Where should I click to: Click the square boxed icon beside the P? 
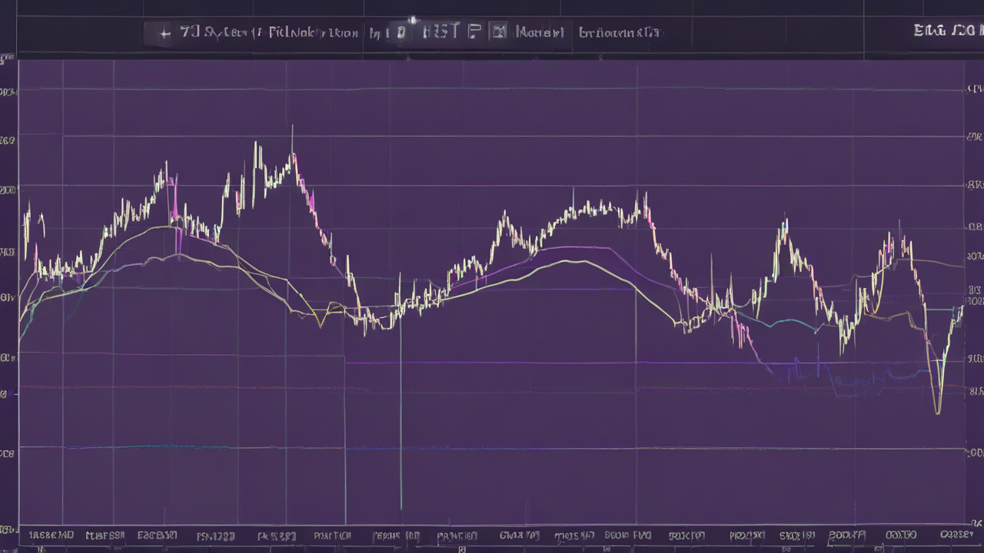tap(499, 32)
